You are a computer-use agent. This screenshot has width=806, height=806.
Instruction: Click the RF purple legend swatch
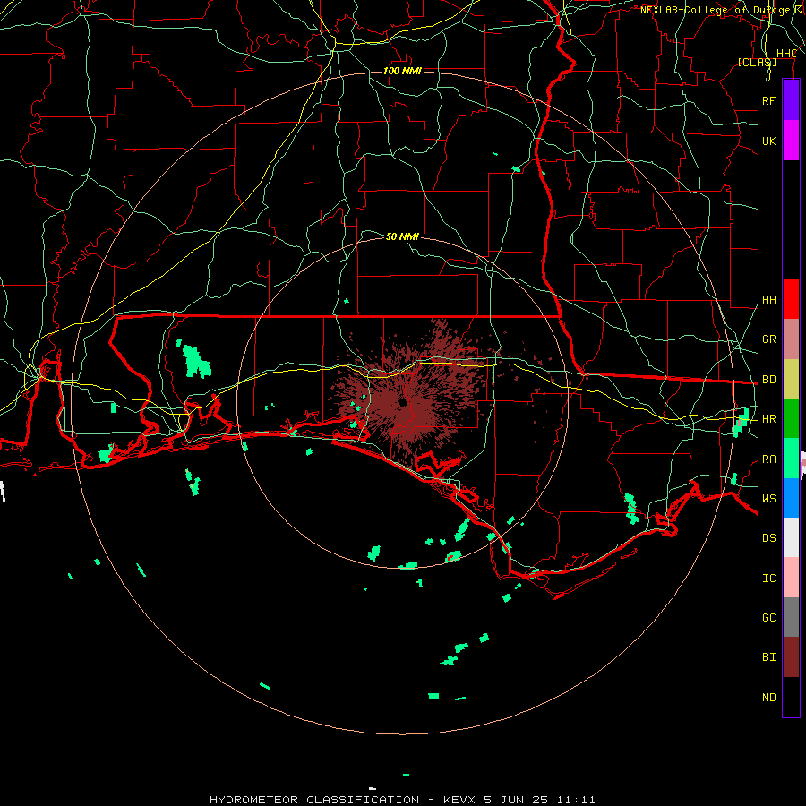[791, 99]
